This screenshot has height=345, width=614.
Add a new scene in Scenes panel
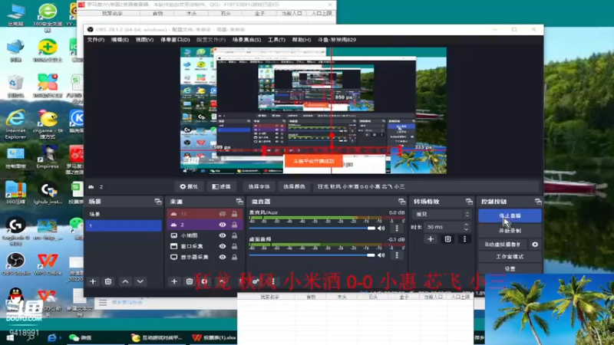(x=93, y=281)
